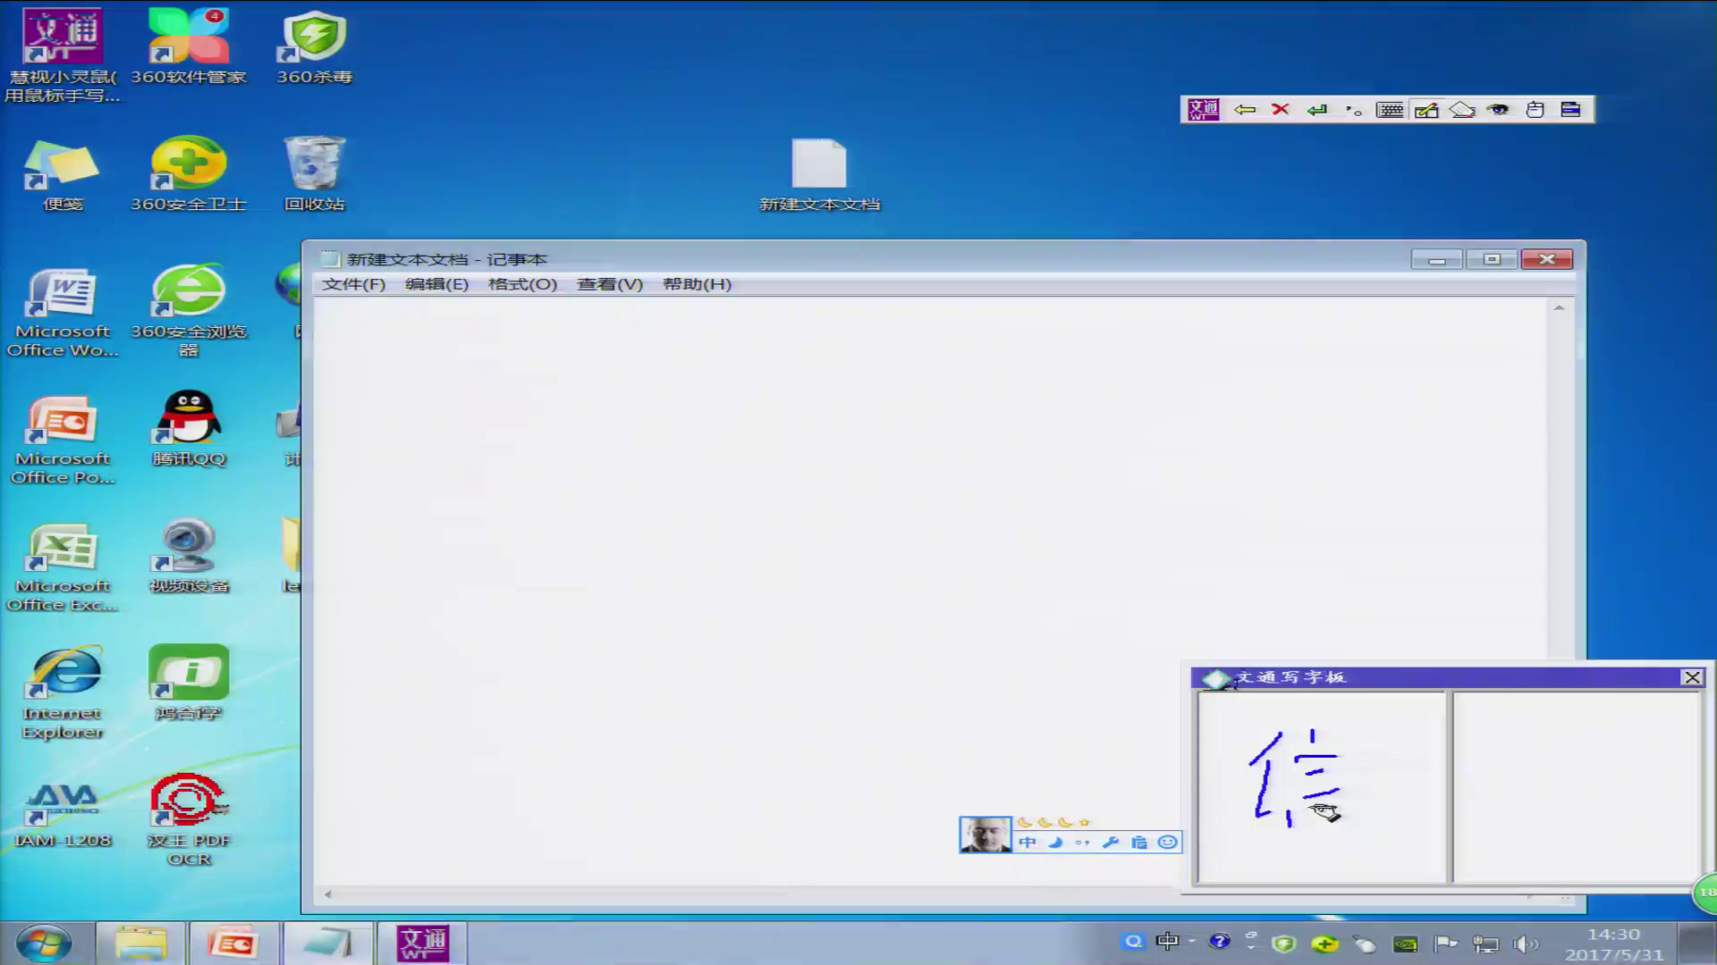Toggle the crescent moon half-width icon on the IME bar
This screenshot has width=1717, height=965.
(x=1055, y=842)
